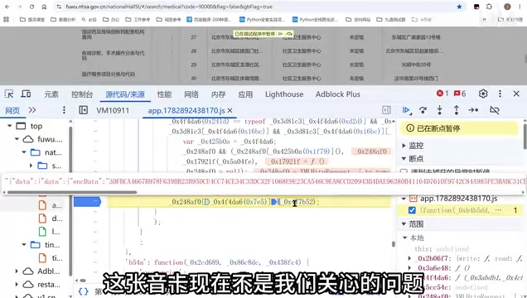527x298 pixels.
Task: Open the apps grid in bookmarks bar
Action: click(6, 20)
